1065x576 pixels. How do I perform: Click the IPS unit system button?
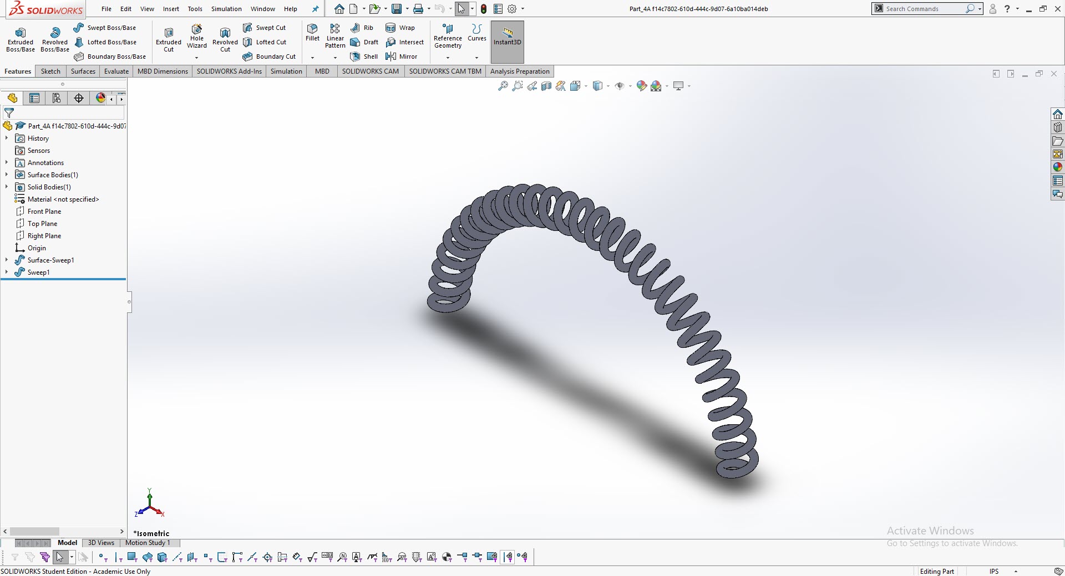(x=994, y=571)
